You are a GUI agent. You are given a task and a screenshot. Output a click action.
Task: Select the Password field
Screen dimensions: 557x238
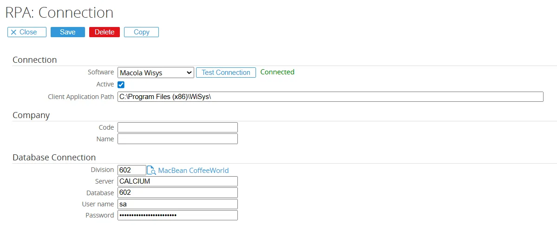pos(177,215)
